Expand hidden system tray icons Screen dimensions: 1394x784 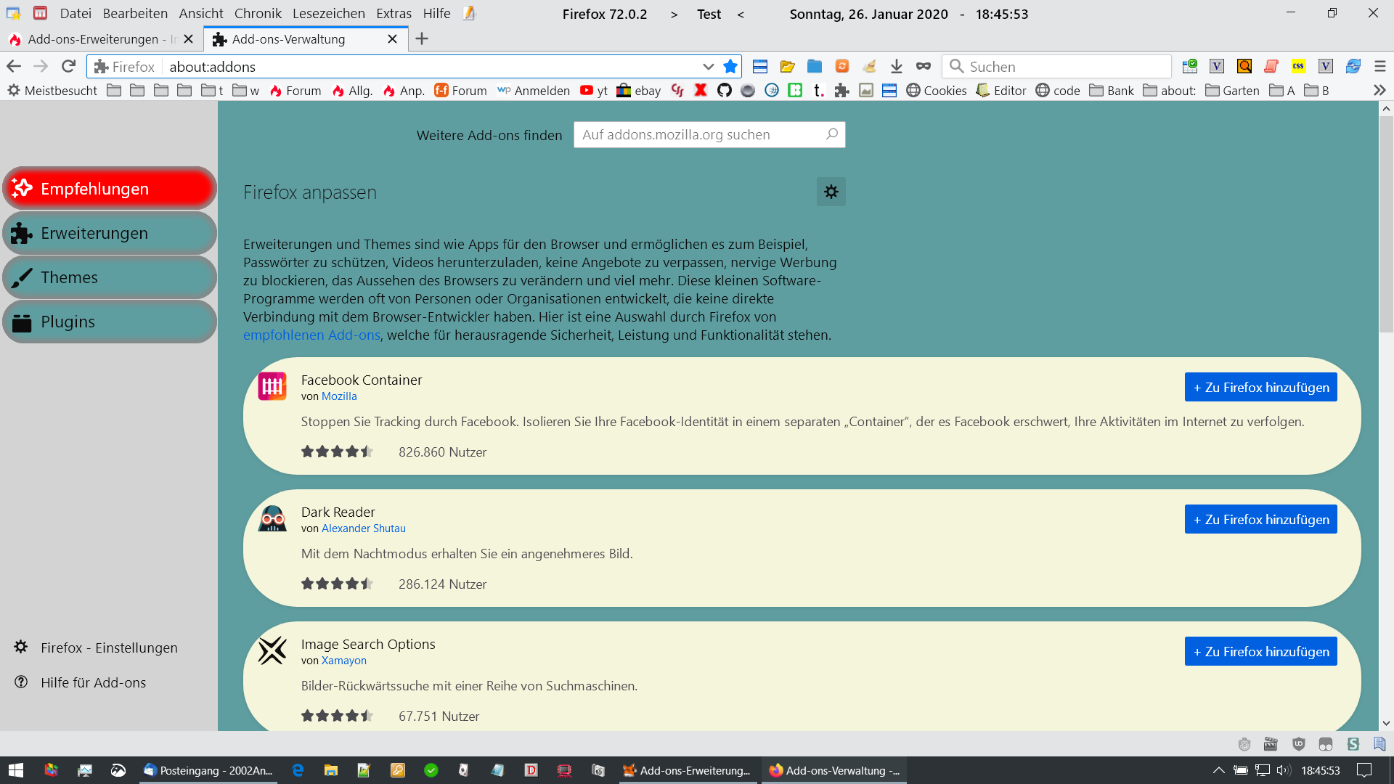coord(1218,770)
